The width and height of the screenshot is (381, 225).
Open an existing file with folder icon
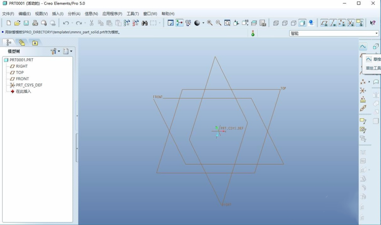point(17,23)
